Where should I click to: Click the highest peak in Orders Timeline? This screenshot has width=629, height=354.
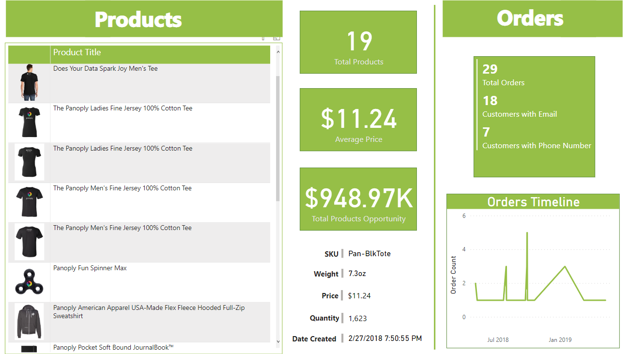coord(527,233)
